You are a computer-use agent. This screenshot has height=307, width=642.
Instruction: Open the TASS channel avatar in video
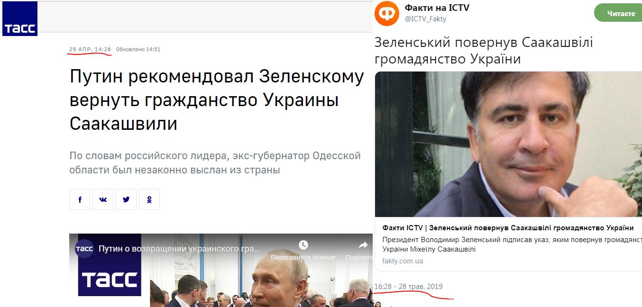[84, 248]
